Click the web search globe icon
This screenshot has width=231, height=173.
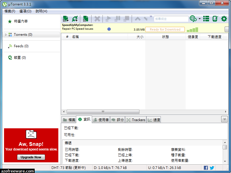(x=193, y=19)
